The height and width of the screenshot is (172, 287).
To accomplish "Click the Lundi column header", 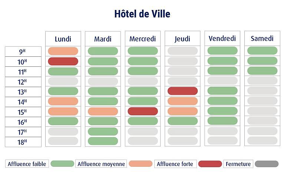I will point(63,39).
